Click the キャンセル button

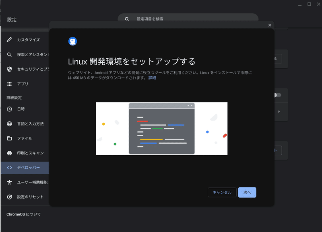[222, 193]
